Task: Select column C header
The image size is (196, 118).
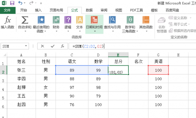Action: pos(72,55)
